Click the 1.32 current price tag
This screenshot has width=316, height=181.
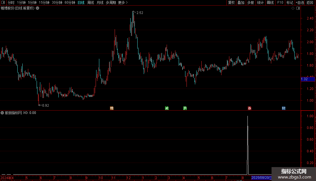[308, 79]
